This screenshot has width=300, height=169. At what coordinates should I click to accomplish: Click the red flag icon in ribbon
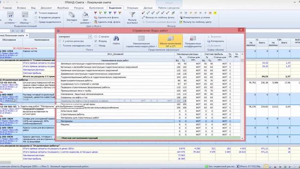click(x=95, y=13)
